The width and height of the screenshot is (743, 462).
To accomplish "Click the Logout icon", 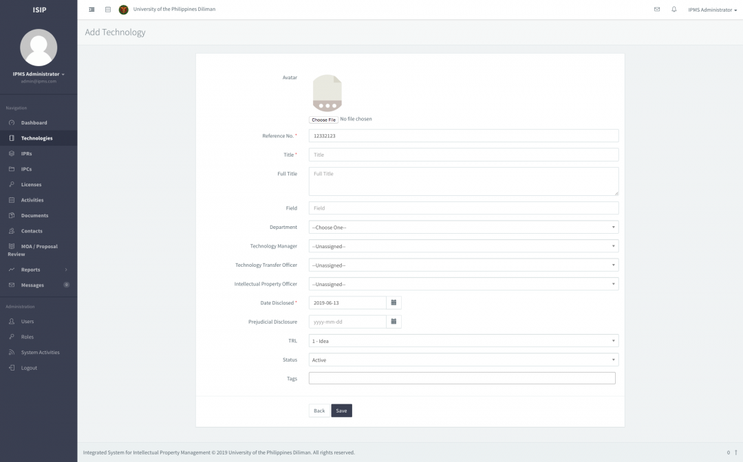I will pos(12,368).
